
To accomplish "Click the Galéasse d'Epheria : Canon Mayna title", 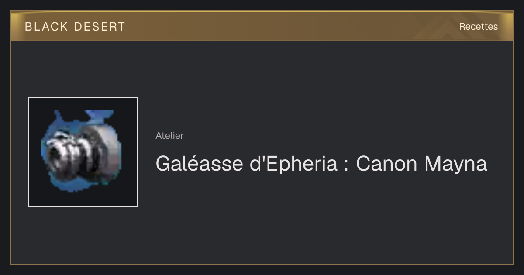I will [x=321, y=164].
